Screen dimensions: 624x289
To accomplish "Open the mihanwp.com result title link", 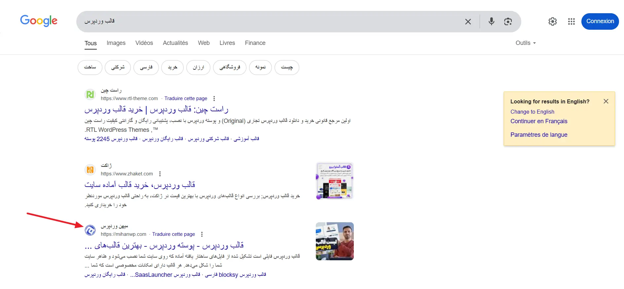I will pyautogui.click(x=164, y=245).
